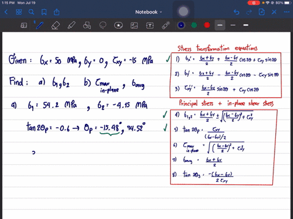
Task: Open the share and export menu
Action: tap(57, 12)
